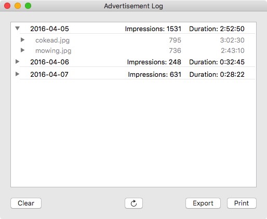Screen dimensions: 267x219
Task: Select the 2016-04-06 date row
Action: [133, 62]
